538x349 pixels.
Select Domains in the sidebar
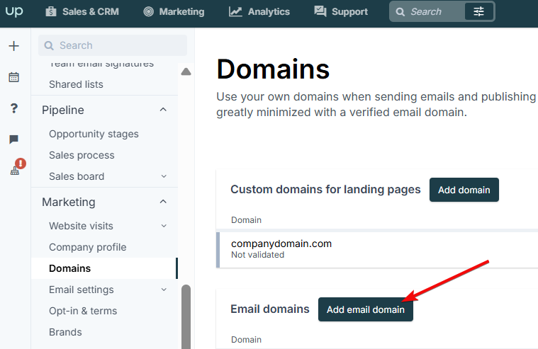[104, 268]
